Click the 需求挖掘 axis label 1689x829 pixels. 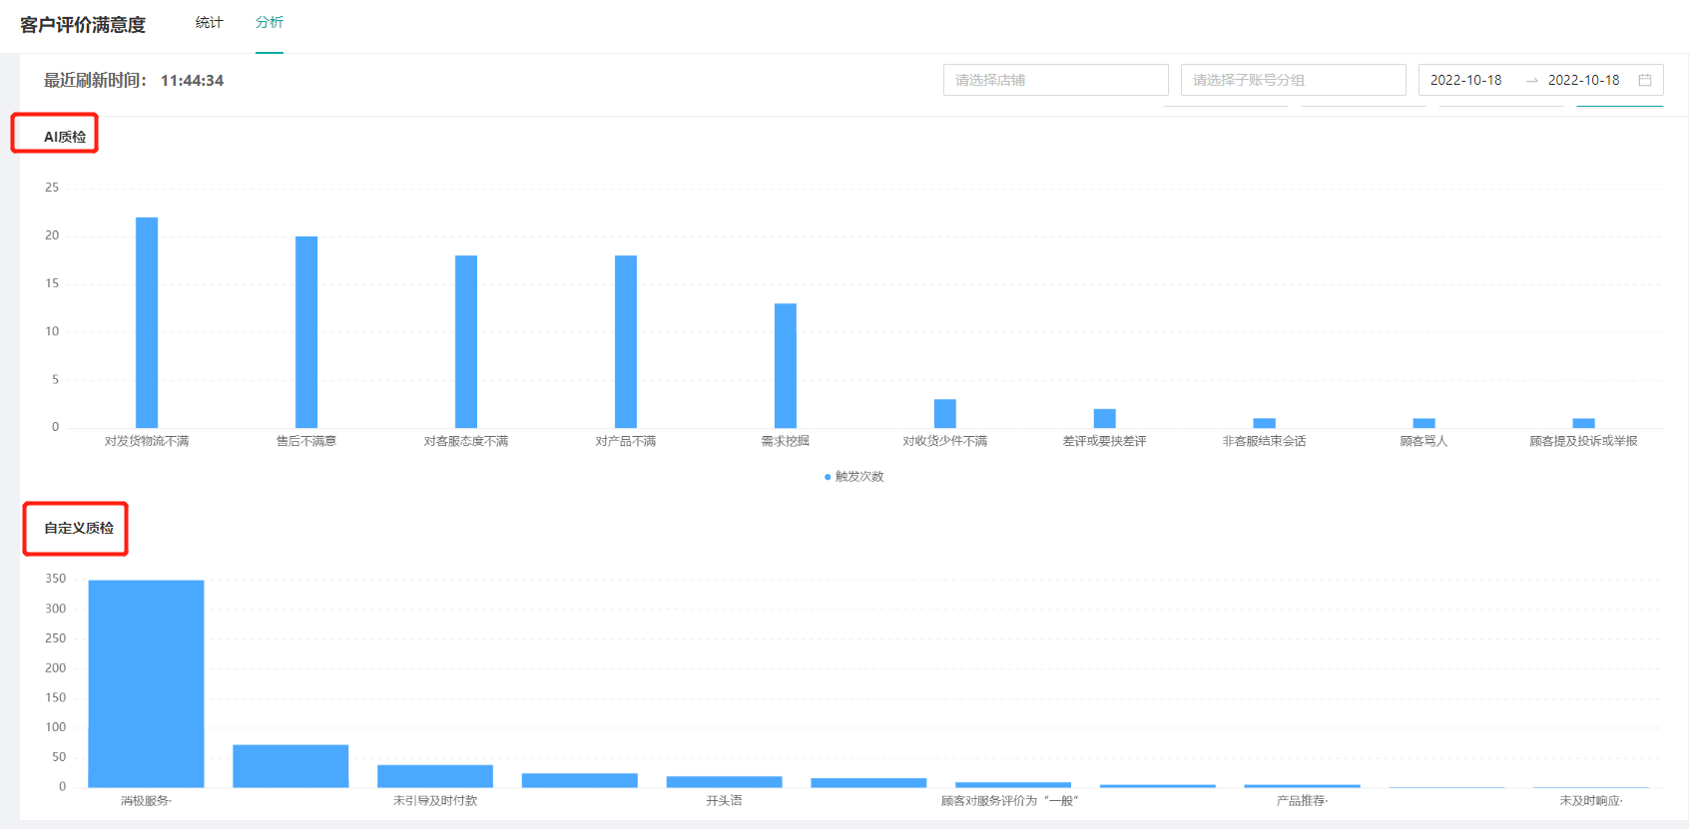coord(786,441)
